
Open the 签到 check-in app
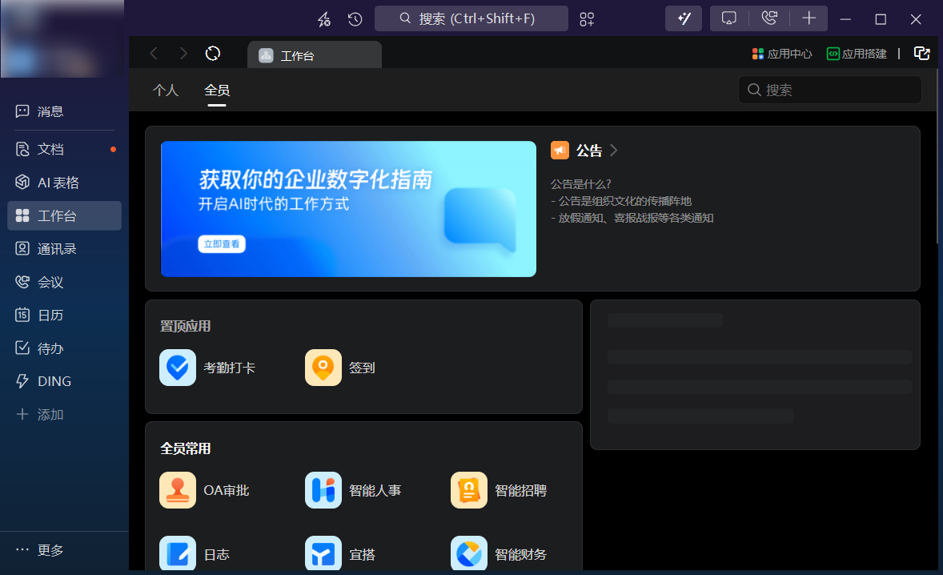(340, 368)
